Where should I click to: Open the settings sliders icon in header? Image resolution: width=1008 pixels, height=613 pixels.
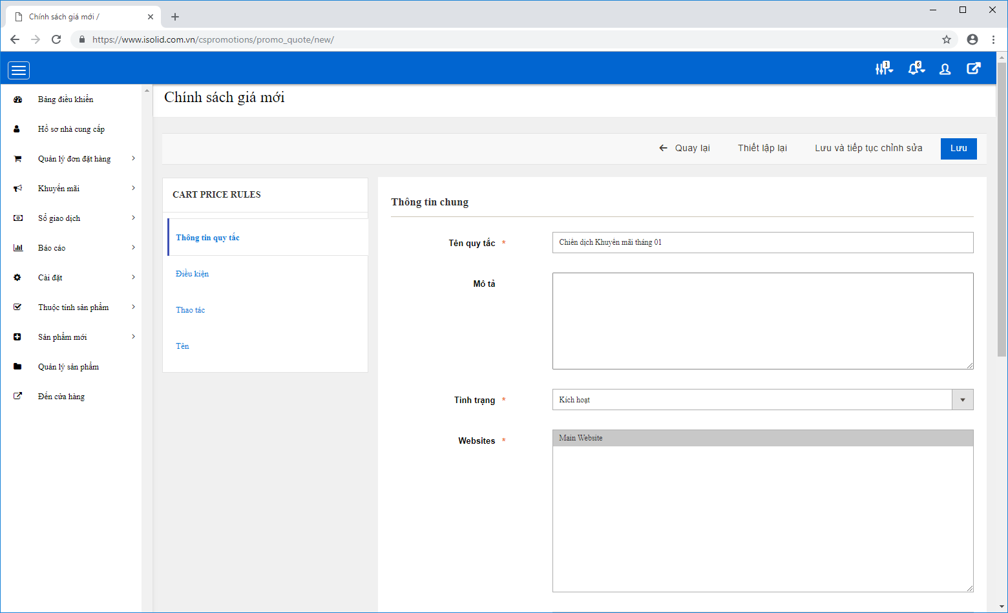[x=883, y=68]
